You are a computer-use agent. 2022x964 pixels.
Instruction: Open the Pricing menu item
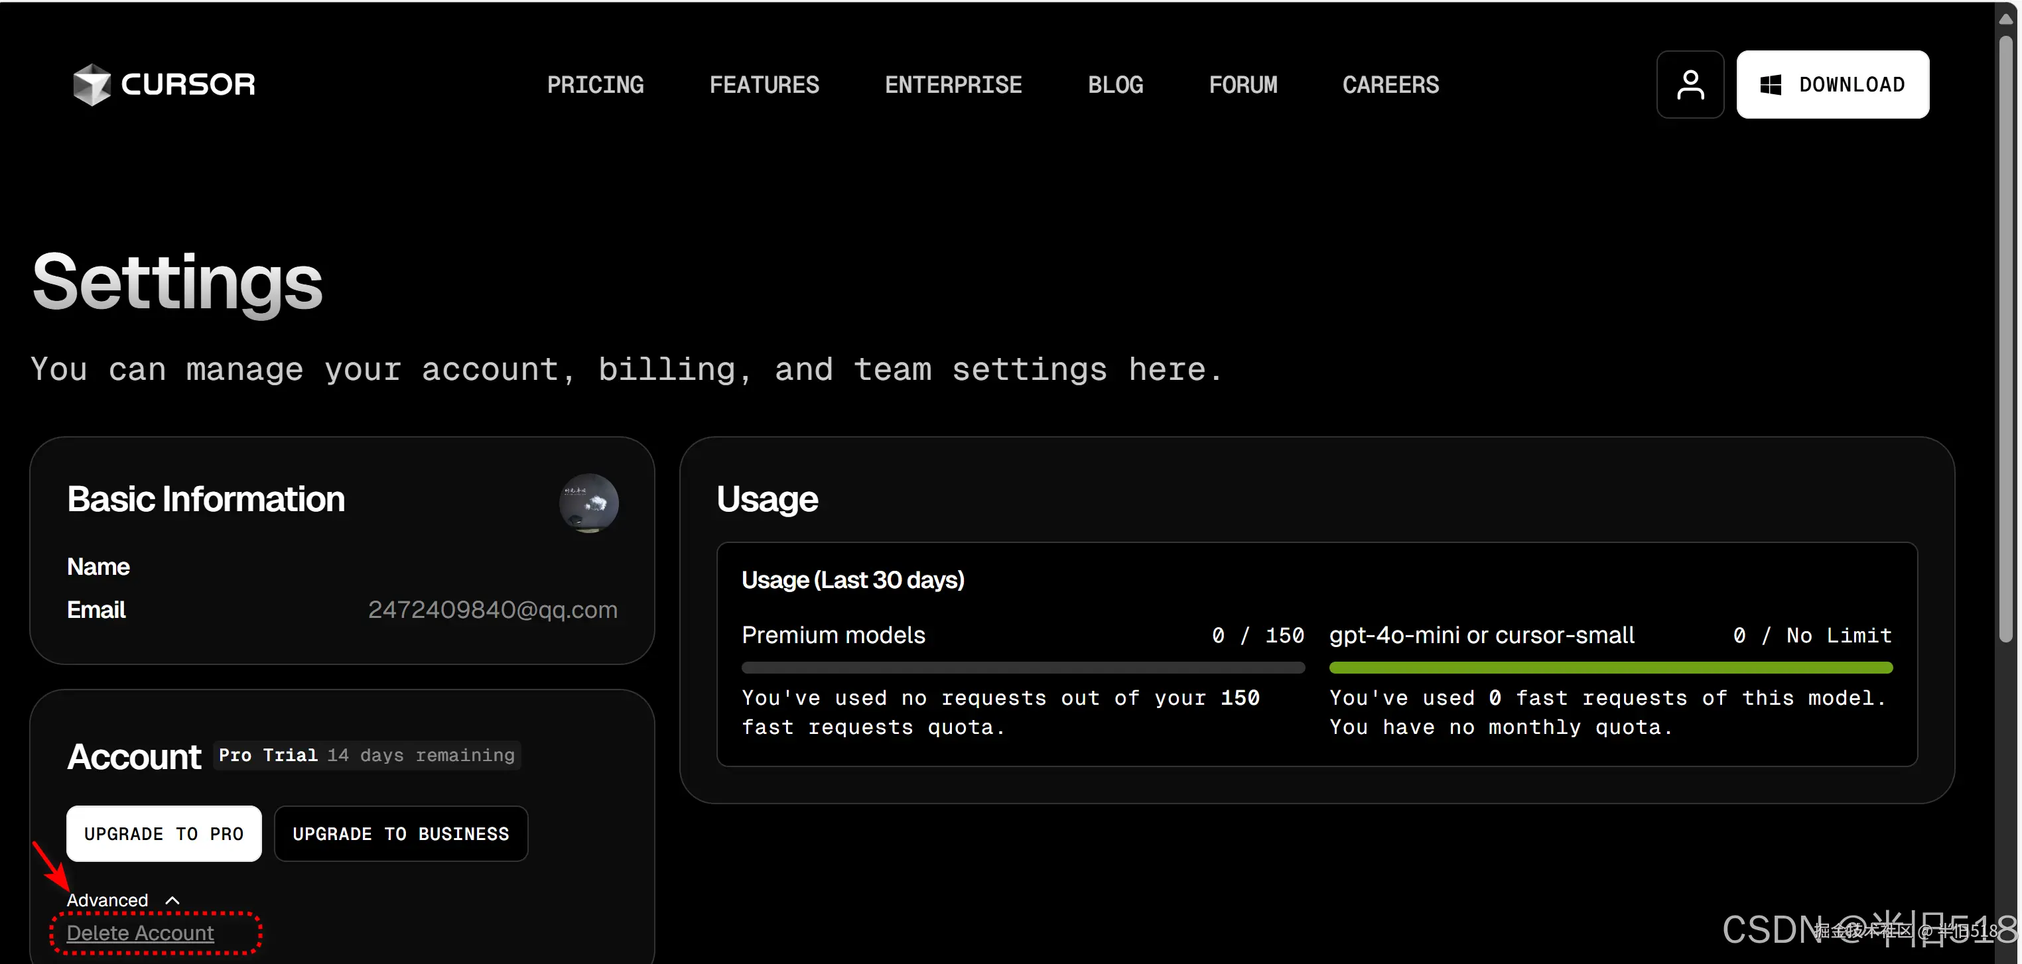click(595, 85)
